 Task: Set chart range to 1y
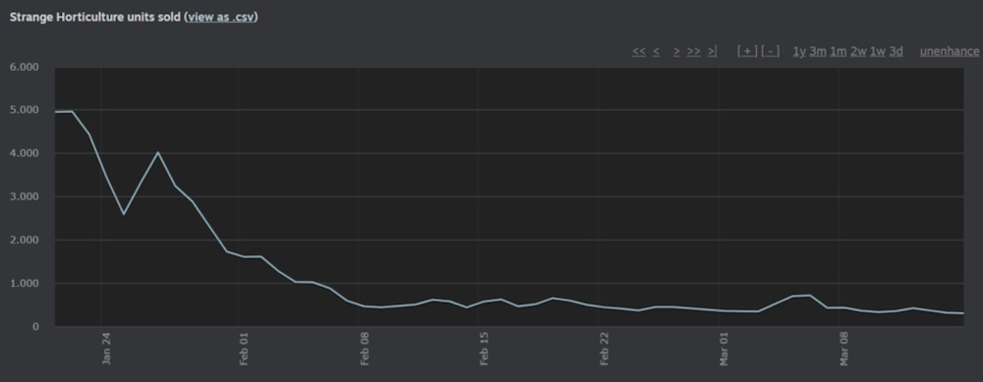pos(799,51)
